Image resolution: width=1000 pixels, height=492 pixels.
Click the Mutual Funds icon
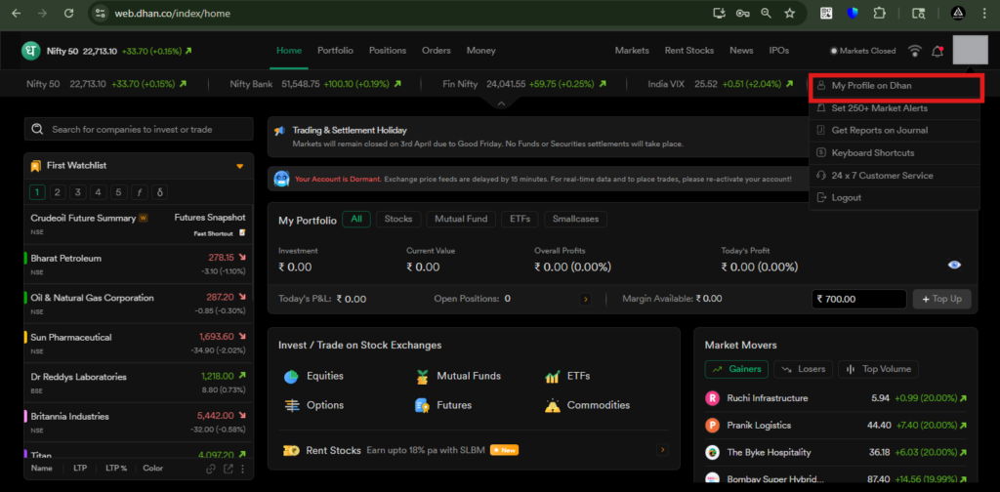pos(422,376)
